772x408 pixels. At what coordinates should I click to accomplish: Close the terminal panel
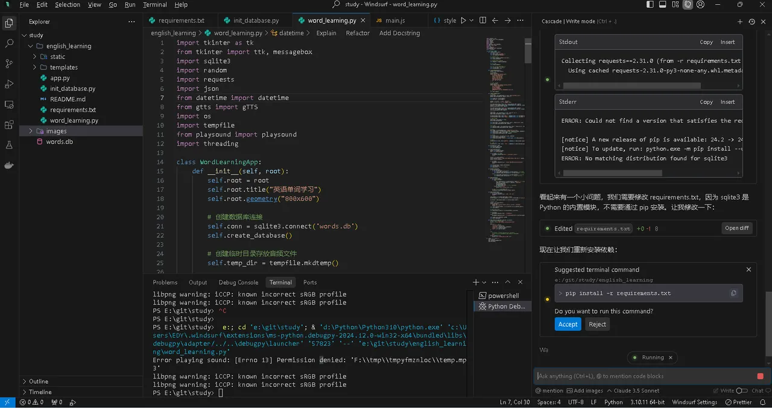[520, 282]
